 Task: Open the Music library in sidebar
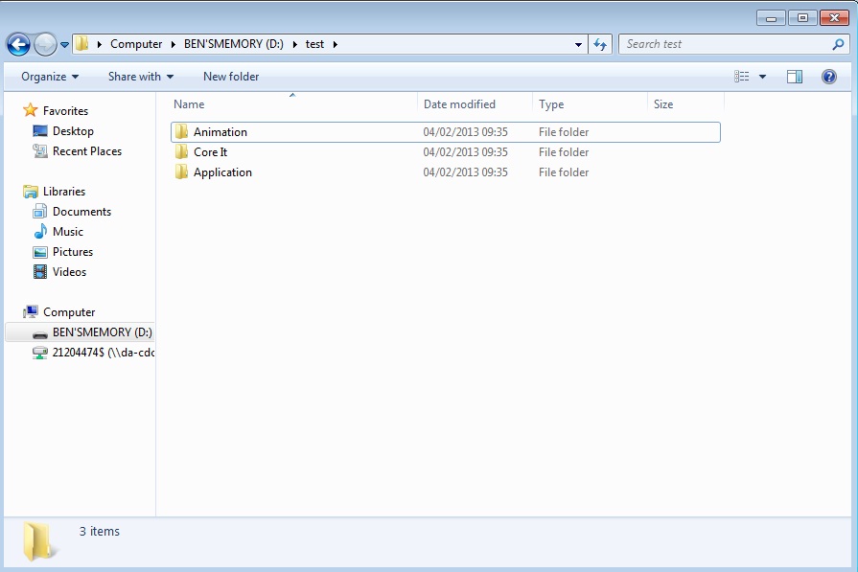(x=71, y=231)
